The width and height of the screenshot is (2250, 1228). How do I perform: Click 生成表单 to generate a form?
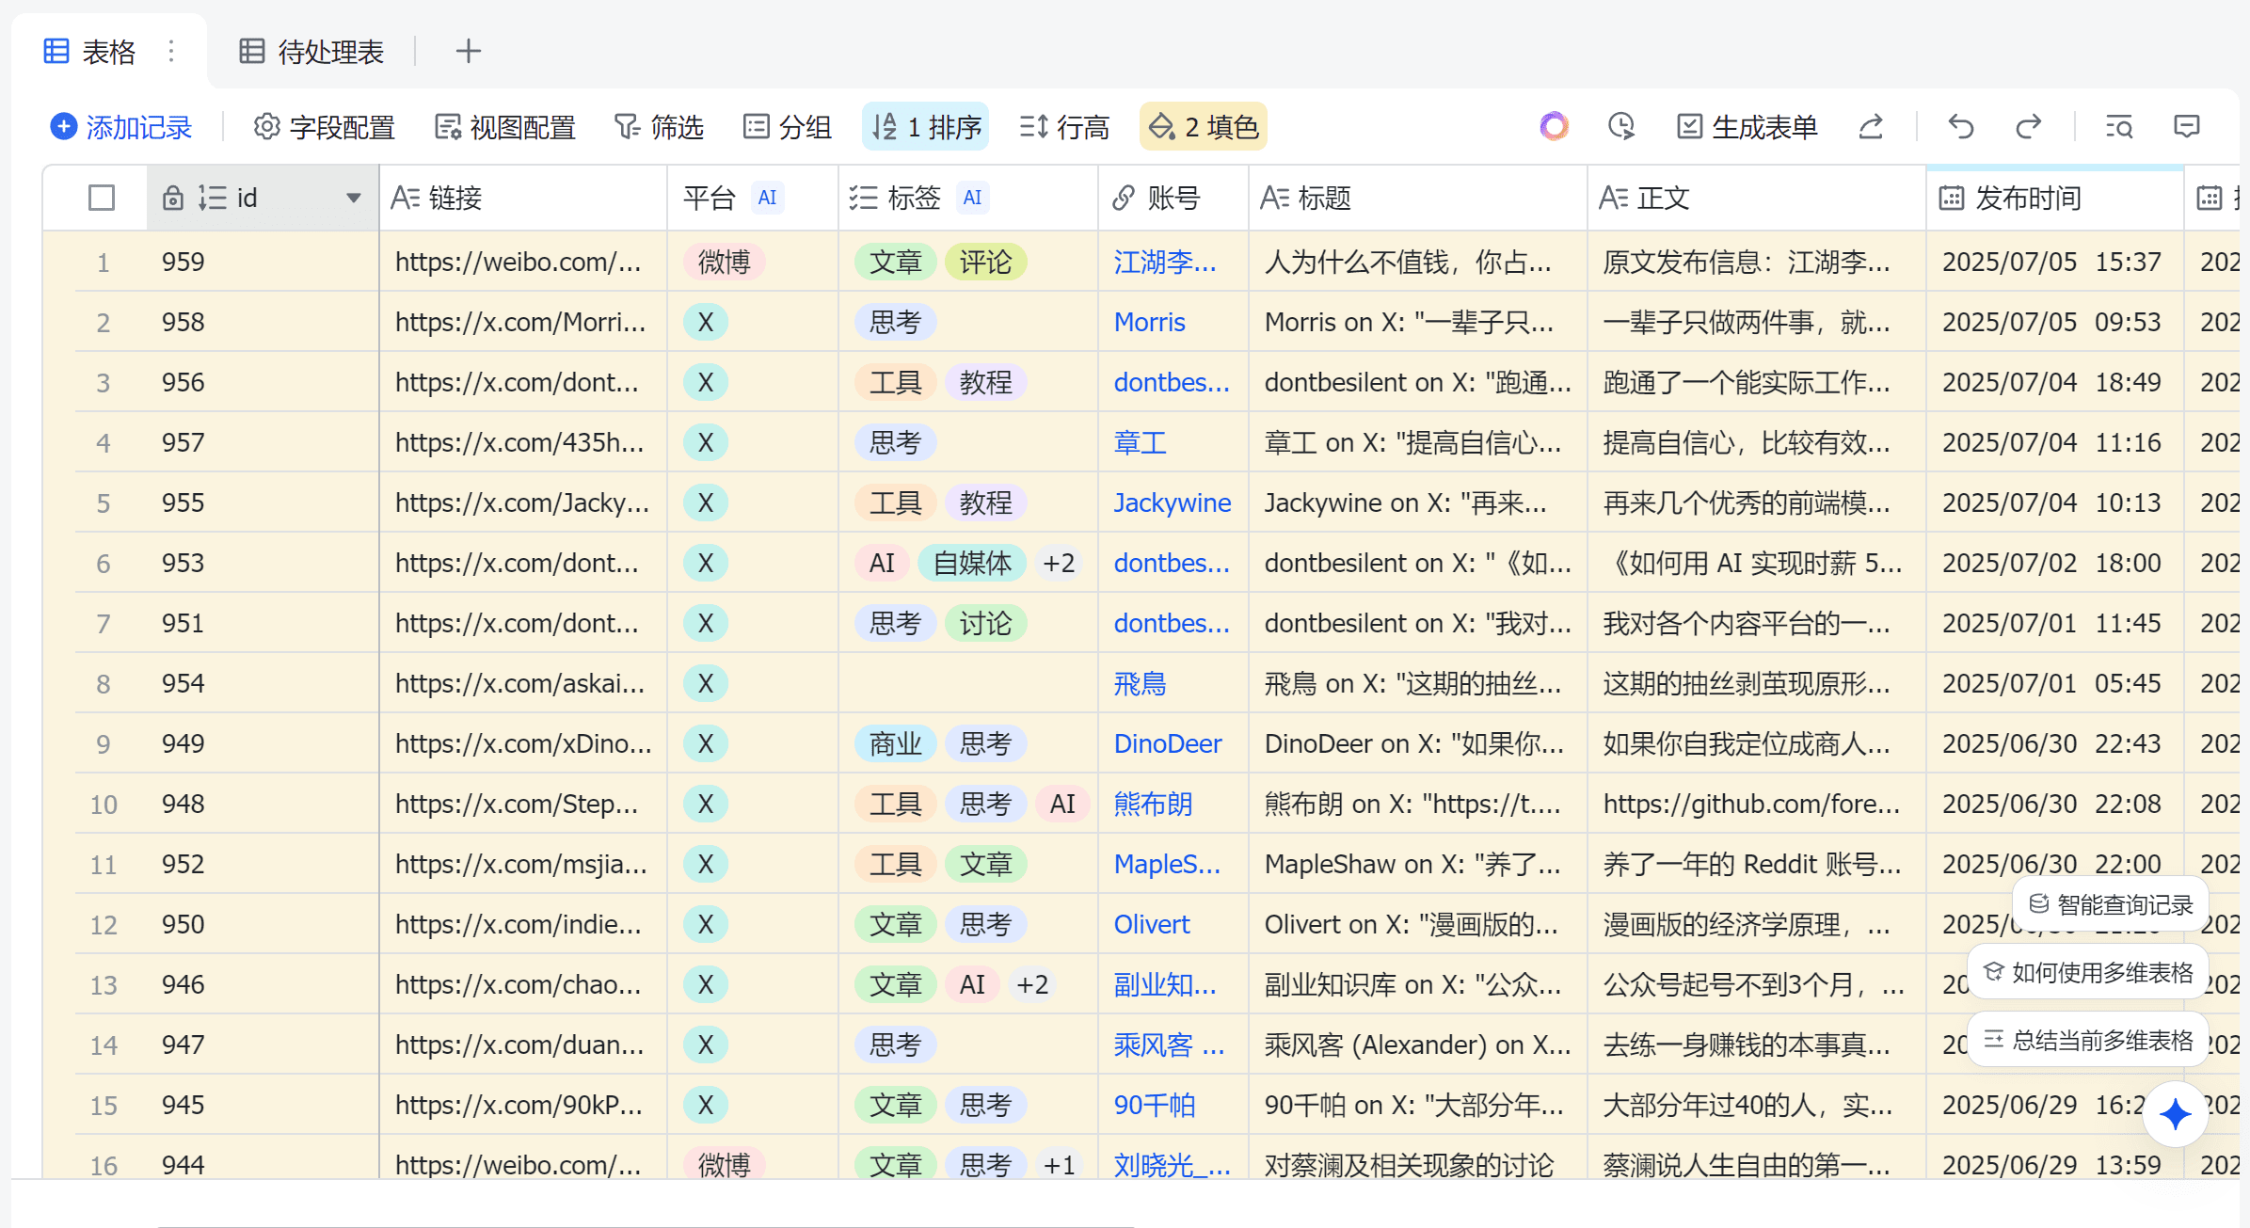point(1747,126)
